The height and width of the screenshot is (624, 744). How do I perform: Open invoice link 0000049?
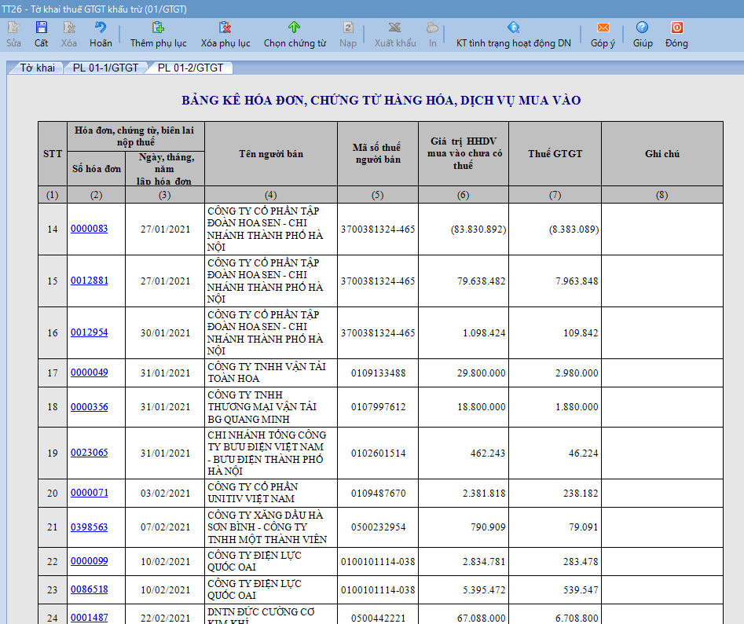pos(90,373)
